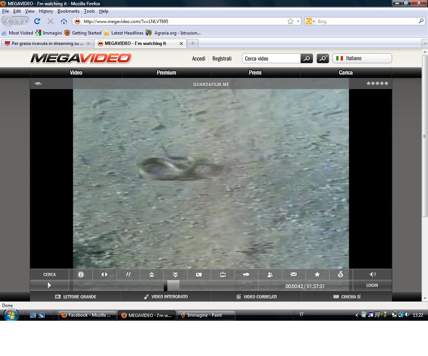
Task: Click the Cerca video search field
Action: [x=271, y=59]
